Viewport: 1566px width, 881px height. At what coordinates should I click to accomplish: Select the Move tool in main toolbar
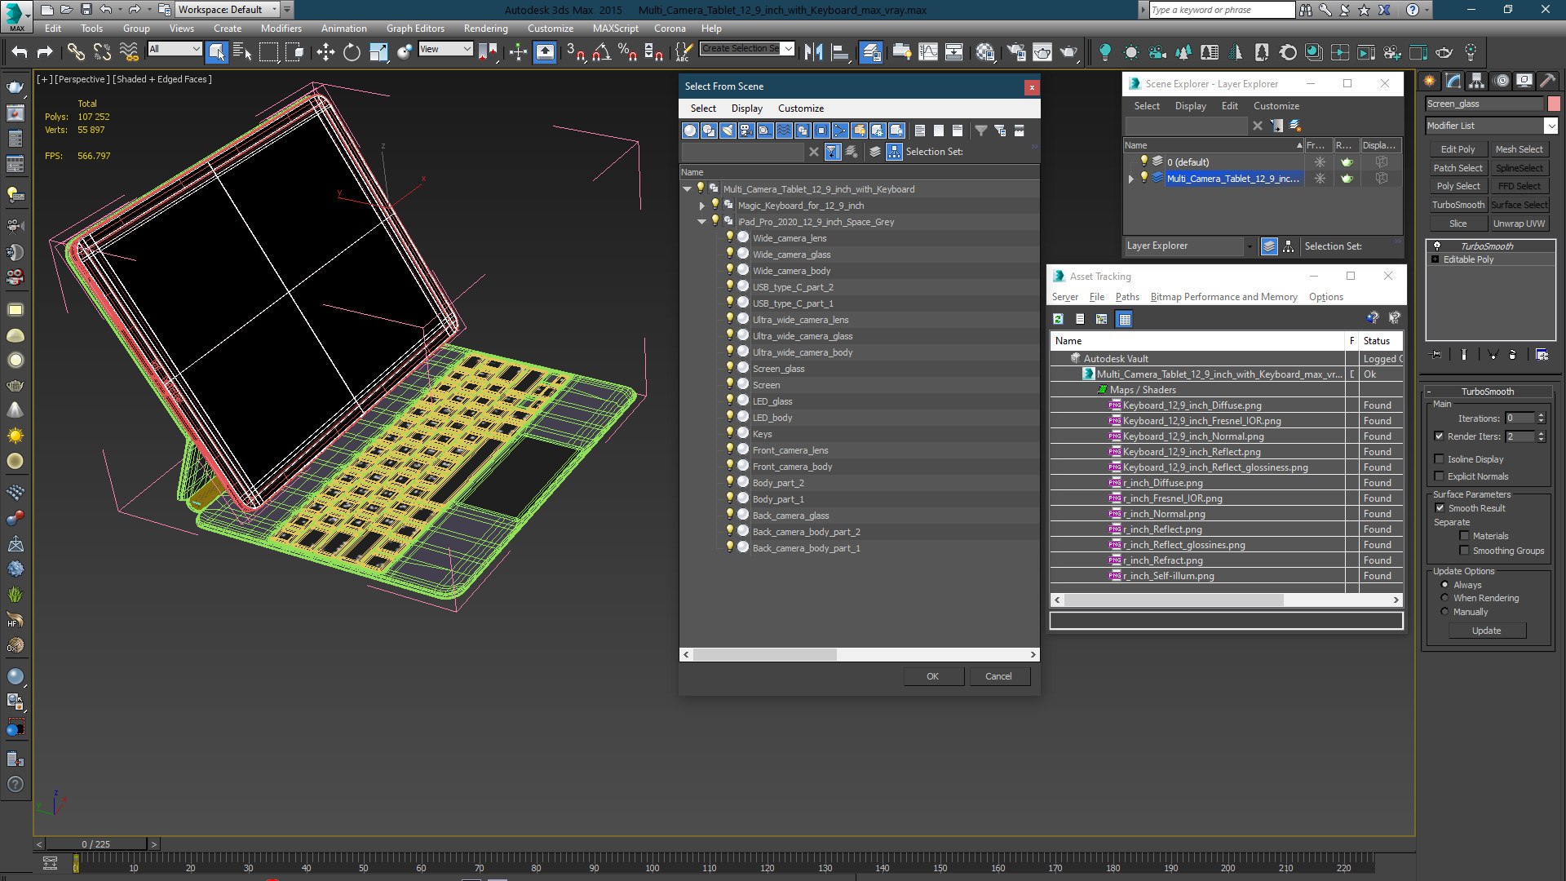(x=325, y=53)
